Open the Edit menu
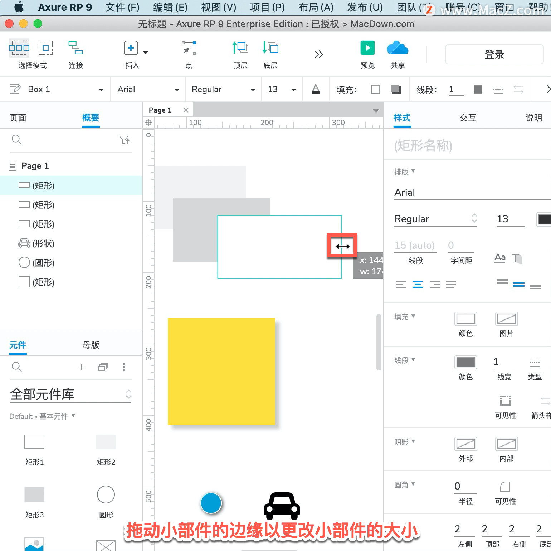The image size is (551, 551). pos(170,7)
